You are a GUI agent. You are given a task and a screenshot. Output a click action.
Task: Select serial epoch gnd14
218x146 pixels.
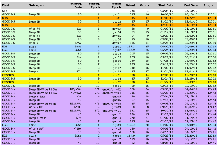tap(117, 121)
